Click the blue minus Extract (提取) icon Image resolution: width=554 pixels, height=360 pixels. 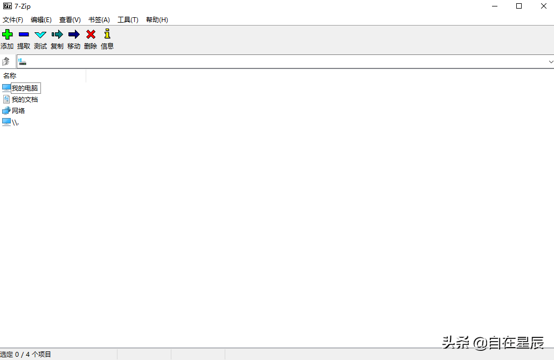(x=24, y=34)
